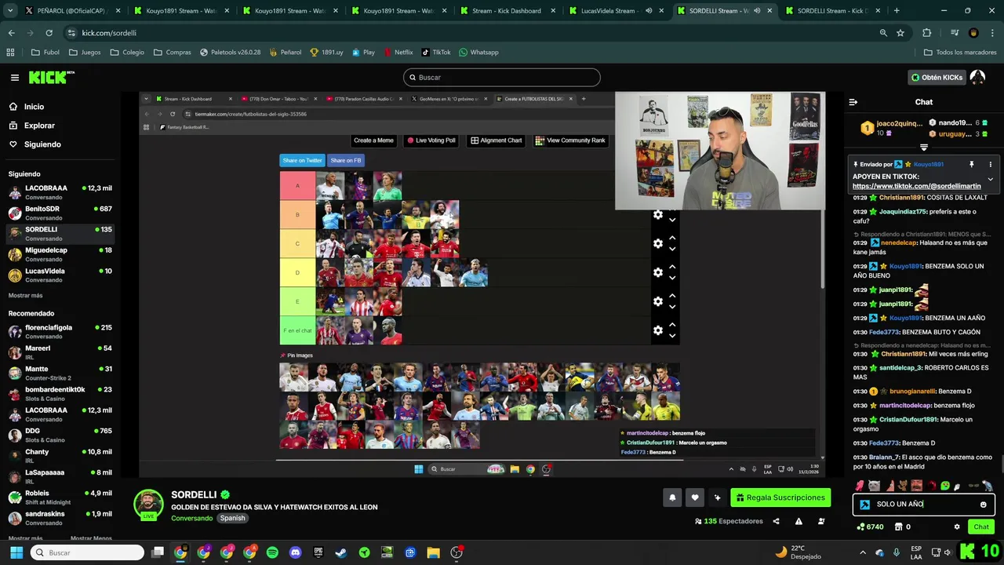1004x565 pixels.
Task: Toggle stream notifications bell
Action: [x=672, y=498]
